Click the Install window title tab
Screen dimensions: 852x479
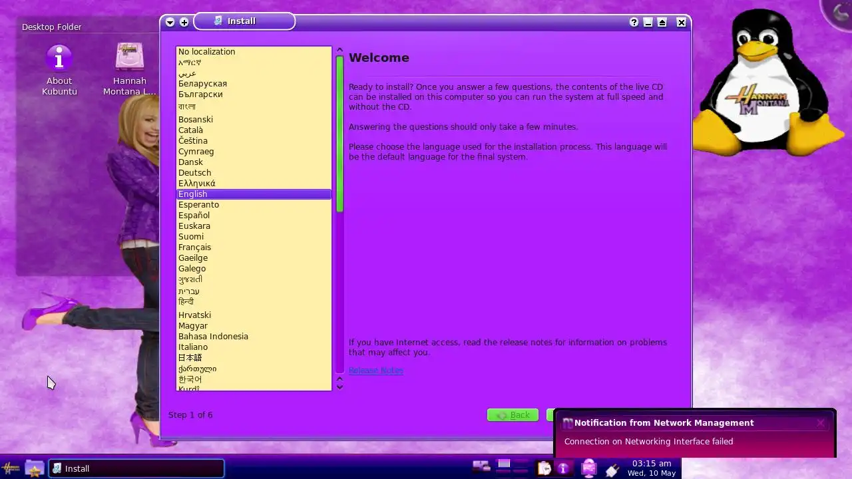click(x=244, y=21)
